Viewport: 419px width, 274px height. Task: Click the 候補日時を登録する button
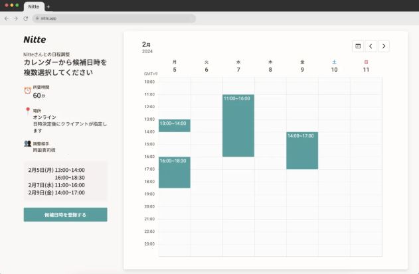click(x=65, y=214)
